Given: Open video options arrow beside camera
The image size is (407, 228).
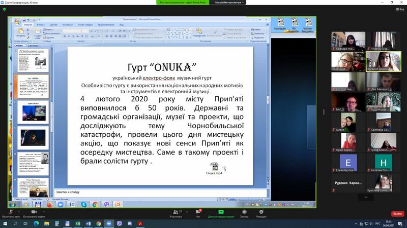Looking at the screenshot, I should [44, 211].
